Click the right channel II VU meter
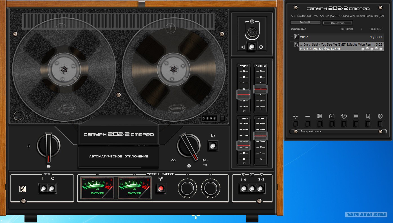The height and width of the screenshot is (223, 393). 134,188
